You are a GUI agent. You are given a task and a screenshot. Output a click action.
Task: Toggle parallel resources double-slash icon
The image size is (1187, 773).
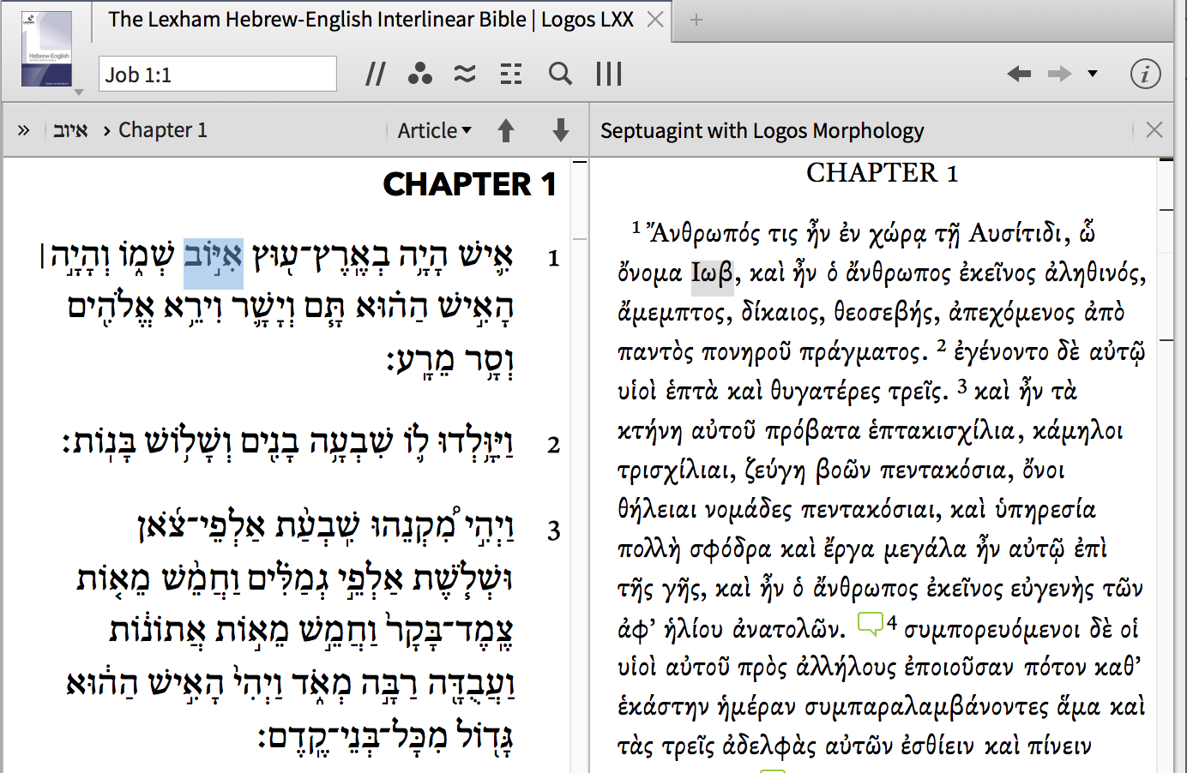tap(375, 74)
